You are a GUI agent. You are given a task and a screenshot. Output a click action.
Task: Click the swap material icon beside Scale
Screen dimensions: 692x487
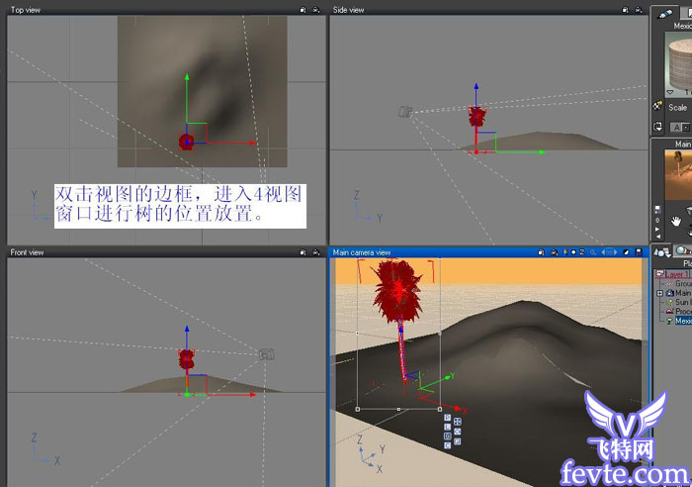657,127
